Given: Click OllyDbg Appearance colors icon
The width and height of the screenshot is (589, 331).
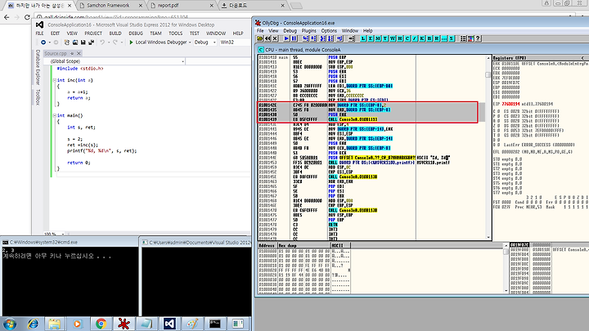Looking at the screenshot, I should (x=470, y=38).
